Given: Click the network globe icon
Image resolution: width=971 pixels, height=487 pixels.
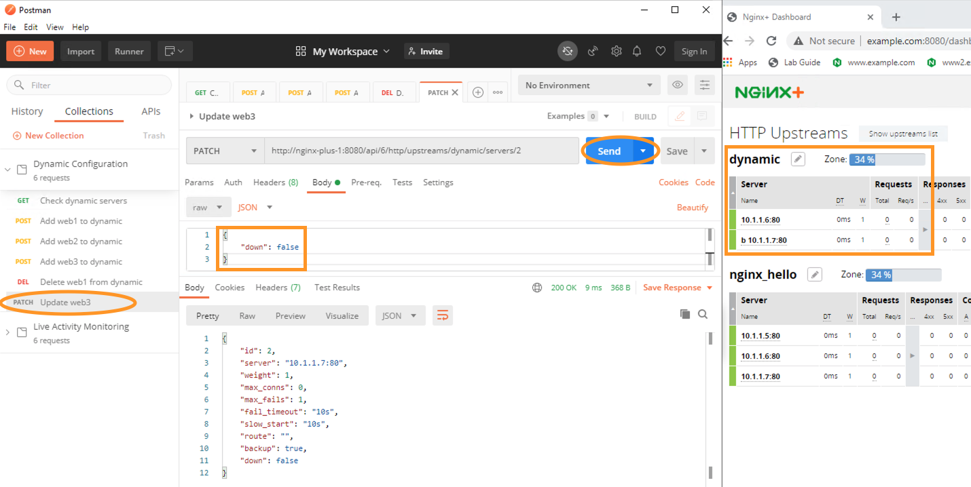Looking at the screenshot, I should (x=537, y=288).
